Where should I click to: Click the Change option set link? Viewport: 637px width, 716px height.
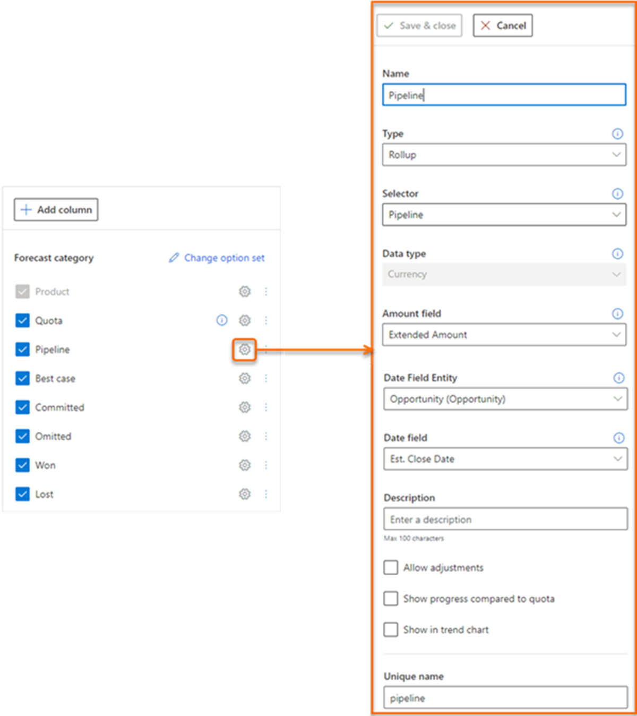(224, 258)
